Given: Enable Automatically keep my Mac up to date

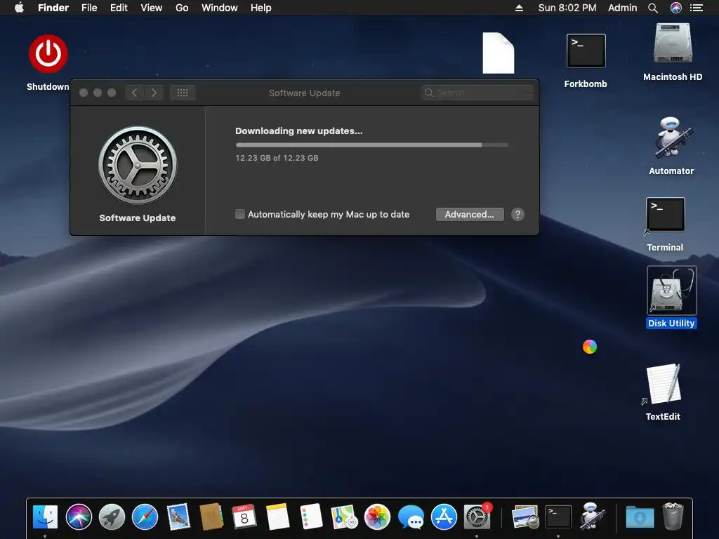Looking at the screenshot, I should [240, 214].
